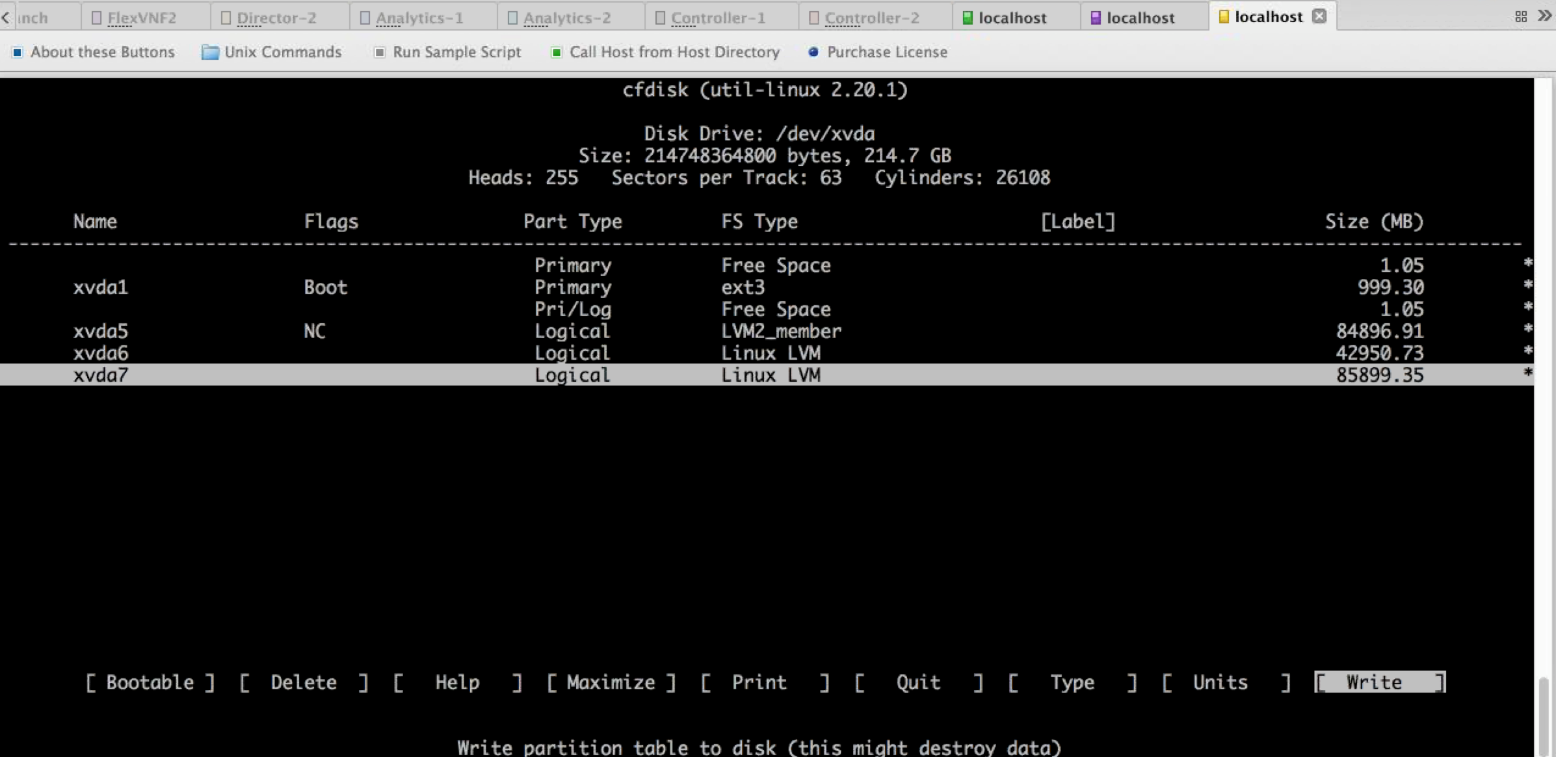The image size is (1556, 757).
Task: Open the Unix Commands folder icon
Action: (209, 52)
